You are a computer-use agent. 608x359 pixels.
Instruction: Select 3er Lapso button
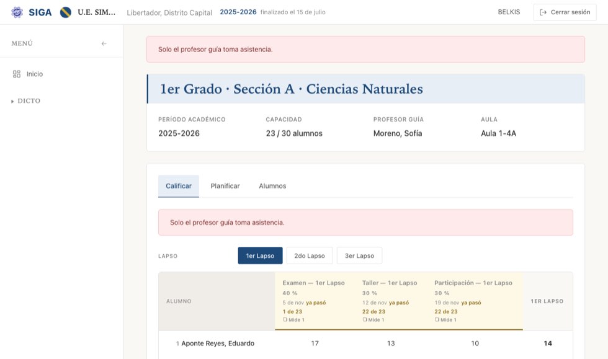(x=359, y=256)
